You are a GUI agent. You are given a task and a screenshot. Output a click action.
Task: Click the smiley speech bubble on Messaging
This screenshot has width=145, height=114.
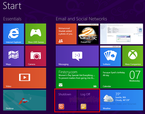(77, 56)
